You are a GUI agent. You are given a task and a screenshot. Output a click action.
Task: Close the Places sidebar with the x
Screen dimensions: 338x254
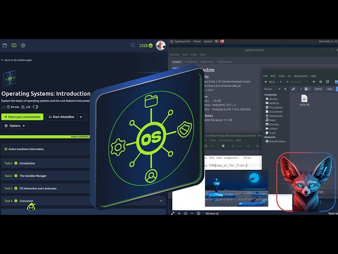point(285,89)
